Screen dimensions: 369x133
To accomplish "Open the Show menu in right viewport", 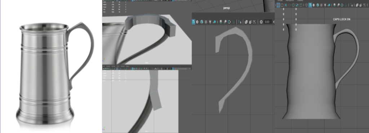I will (280, 0).
